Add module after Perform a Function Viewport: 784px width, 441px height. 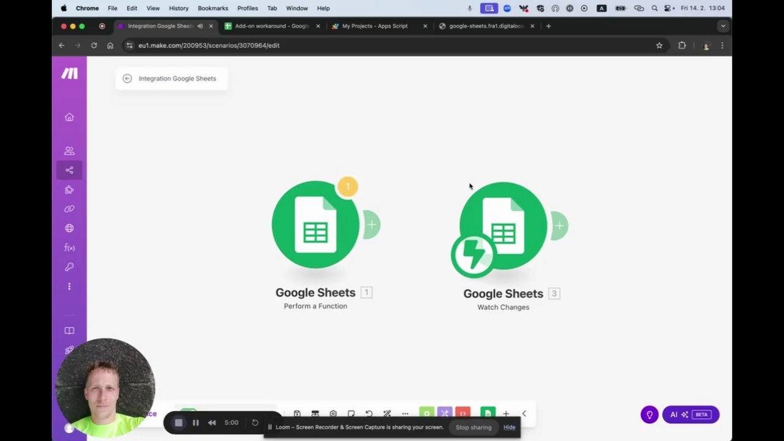pyautogui.click(x=371, y=225)
